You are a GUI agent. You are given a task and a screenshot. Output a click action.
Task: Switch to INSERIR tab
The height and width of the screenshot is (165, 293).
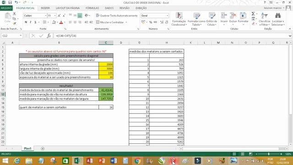coord(45,8)
